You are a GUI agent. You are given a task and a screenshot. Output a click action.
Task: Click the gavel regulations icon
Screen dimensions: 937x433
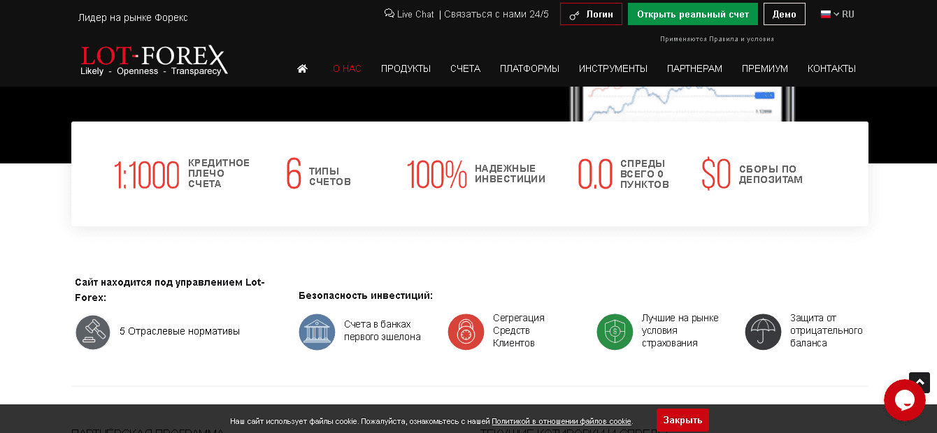tap(93, 332)
